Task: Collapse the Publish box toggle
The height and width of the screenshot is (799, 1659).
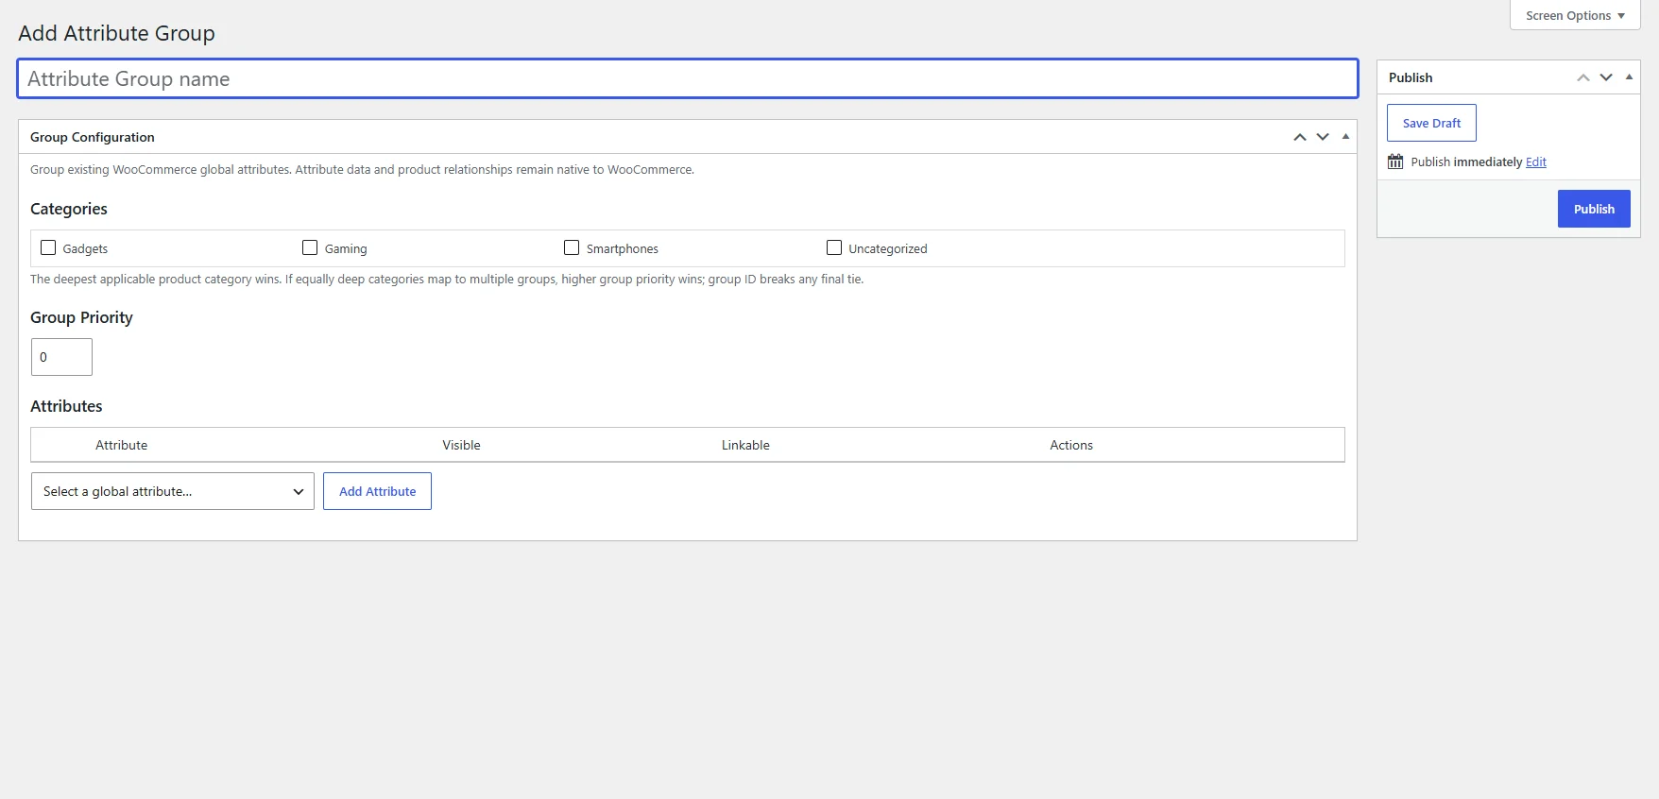Action: 1629,77
